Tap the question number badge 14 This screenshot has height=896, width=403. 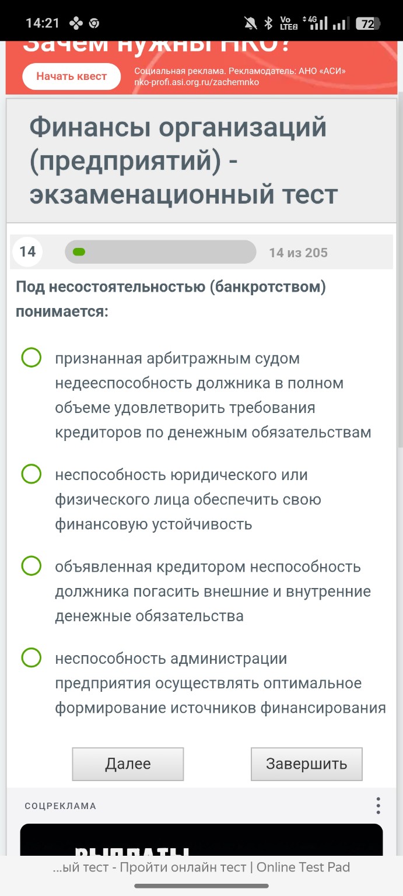(x=27, y=251)
